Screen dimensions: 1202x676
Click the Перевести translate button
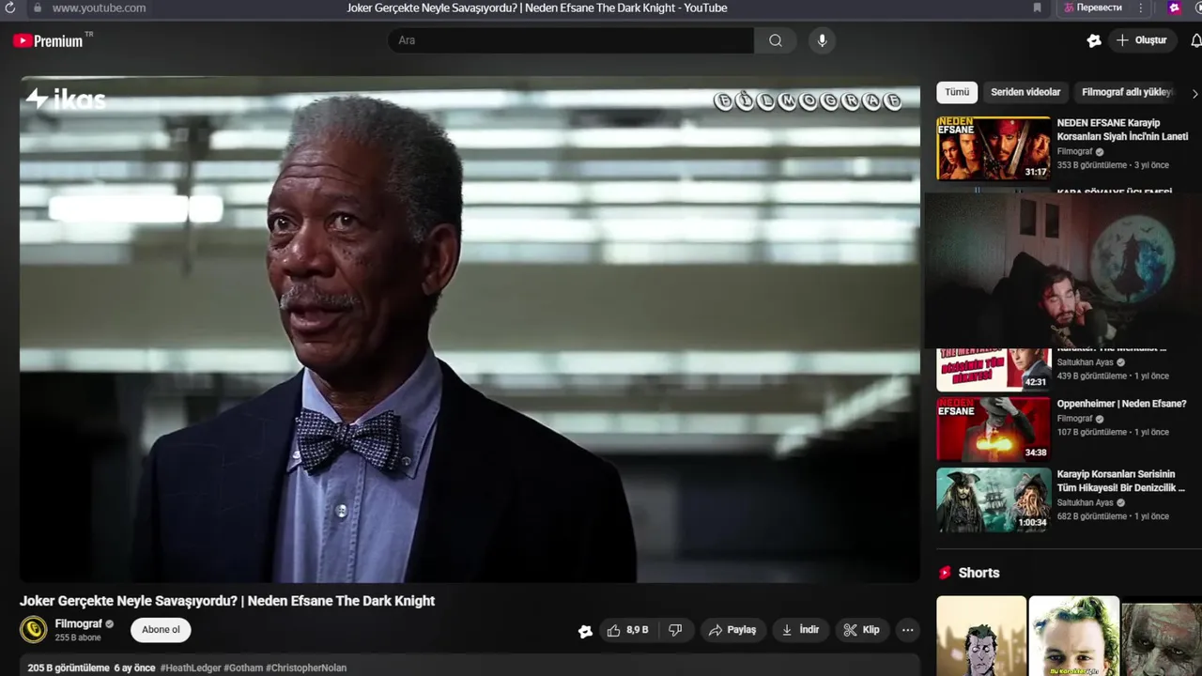click(1093, 8)
